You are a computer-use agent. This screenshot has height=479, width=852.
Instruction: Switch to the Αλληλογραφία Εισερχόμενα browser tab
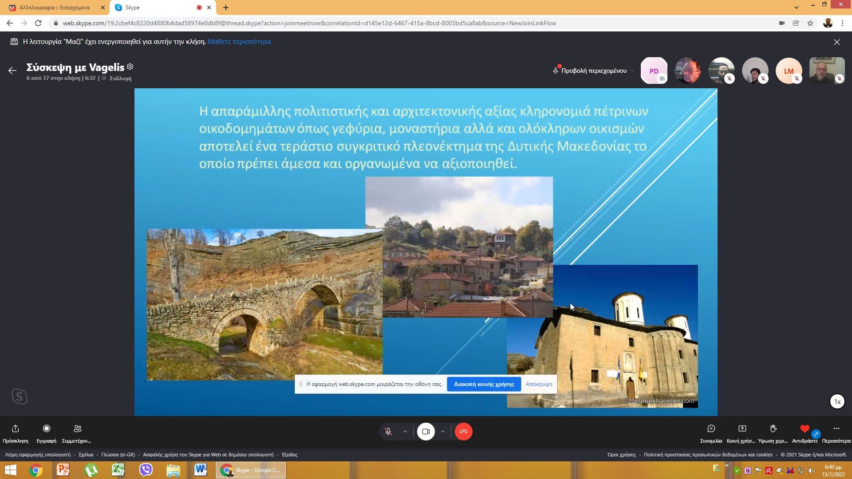point(55,8)
